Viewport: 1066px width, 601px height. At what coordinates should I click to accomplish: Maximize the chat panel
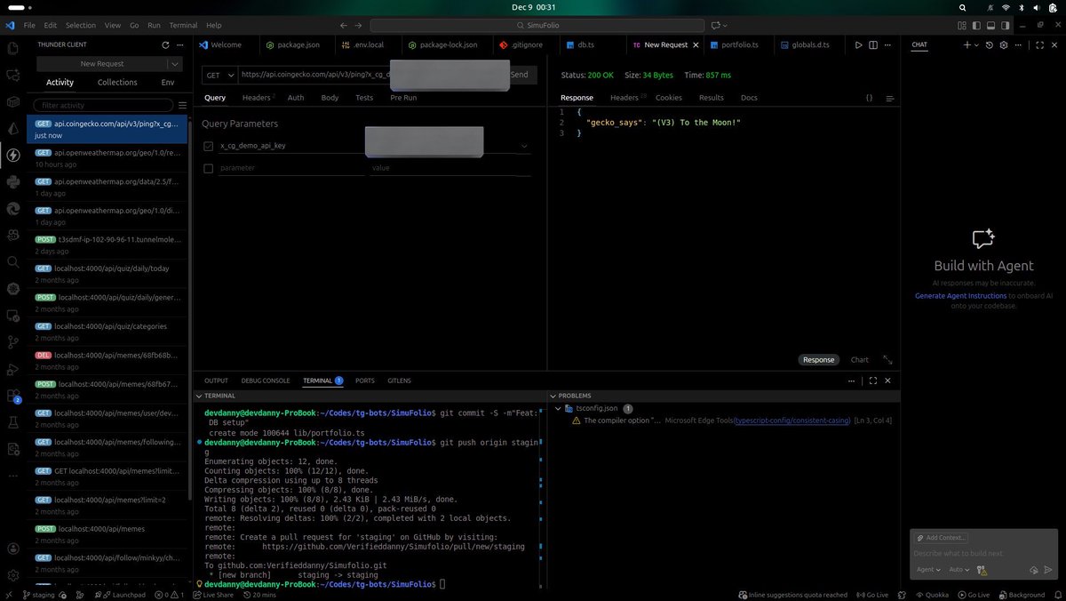(x=1040, y=44)
